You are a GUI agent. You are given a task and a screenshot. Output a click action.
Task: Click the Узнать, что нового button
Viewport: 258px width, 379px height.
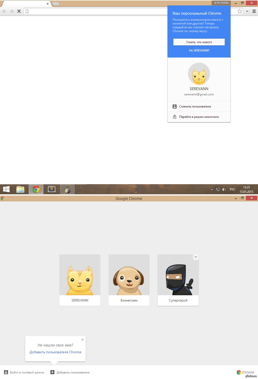click(199, 42)
